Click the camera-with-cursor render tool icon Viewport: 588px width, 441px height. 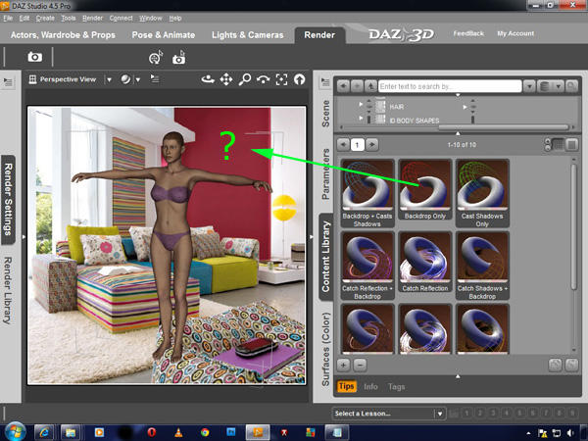pyautogui.click(x=179, y=58)
